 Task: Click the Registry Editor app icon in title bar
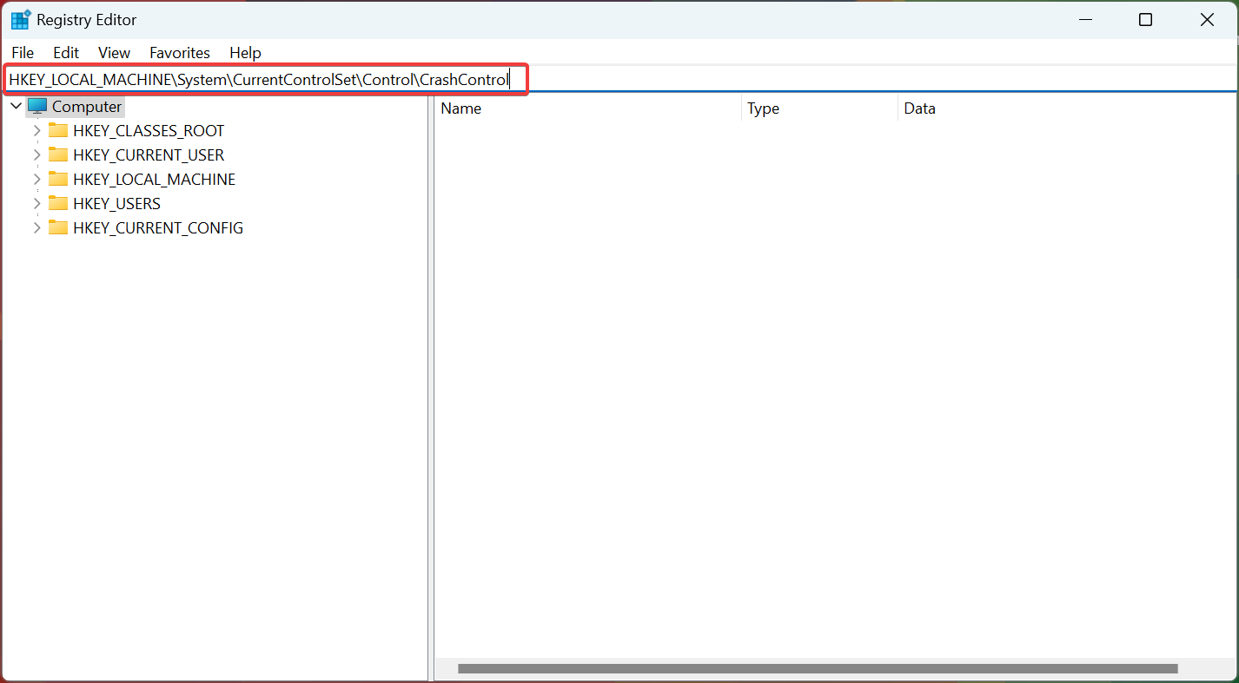(x=21, y=19)
